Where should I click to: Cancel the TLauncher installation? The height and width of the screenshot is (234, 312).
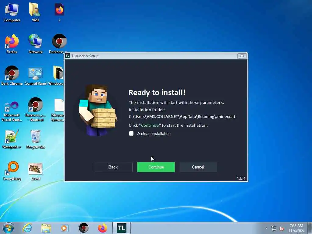tap(198, 167)
